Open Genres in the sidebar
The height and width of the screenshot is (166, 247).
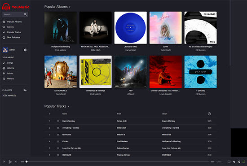pyautogui.click(x=10, y=27)
